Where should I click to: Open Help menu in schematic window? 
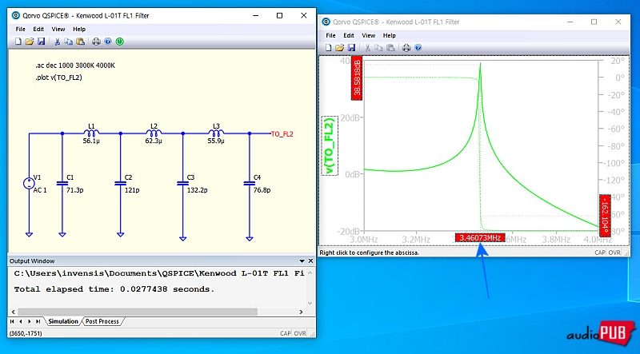pyautogui.click(x=79, y=30)
